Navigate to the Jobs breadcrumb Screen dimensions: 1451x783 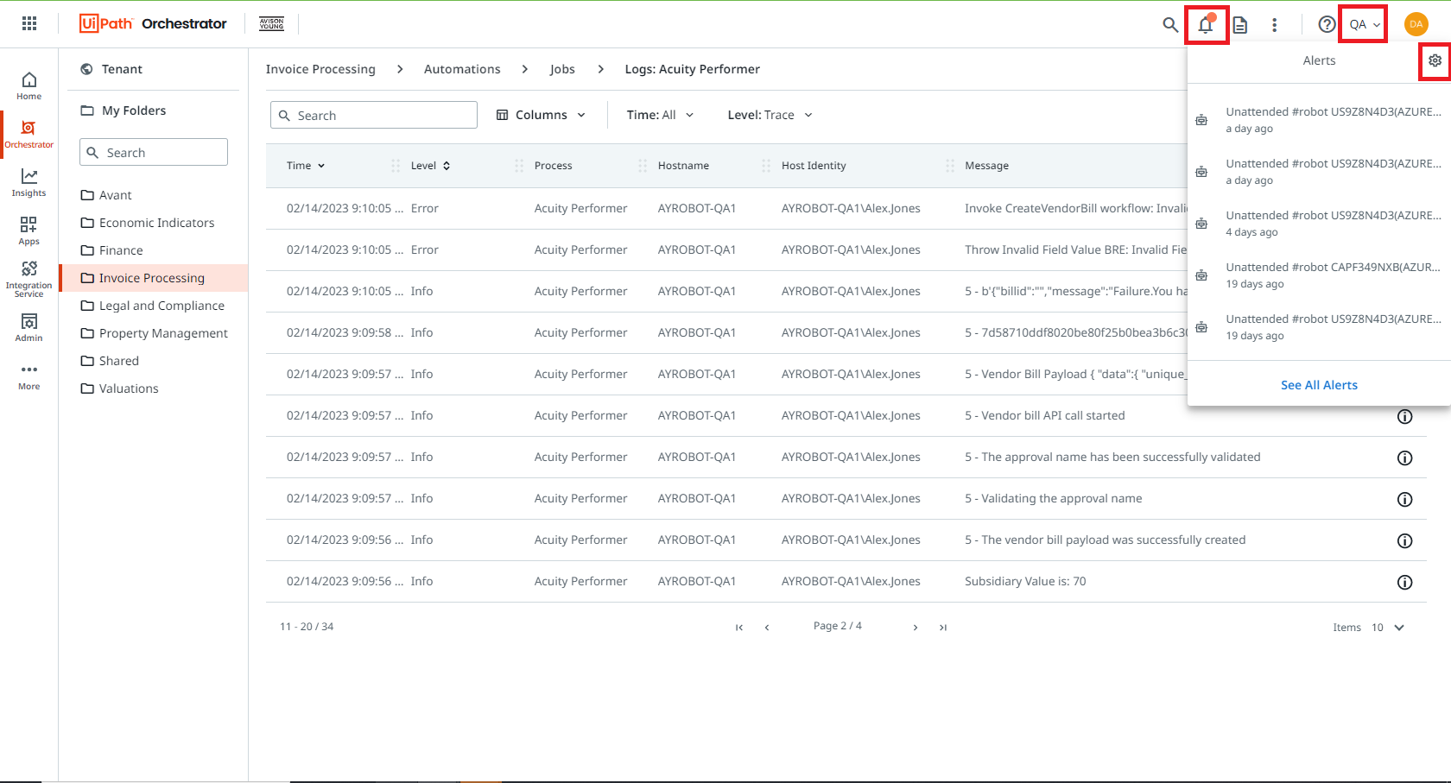click(x=562, y=68)
